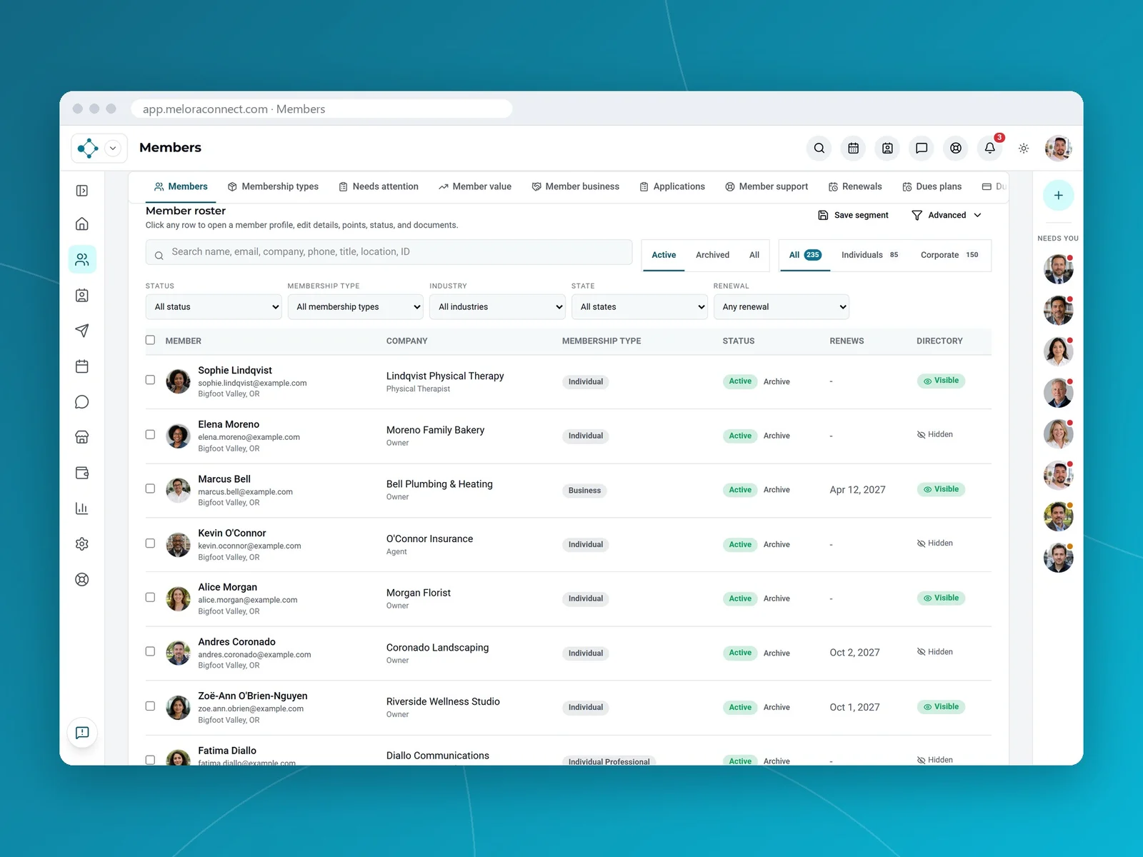Open the chat message icon in header
Image resolution: width=1143 pixels, height=857 pixels.
click(922, 148)
